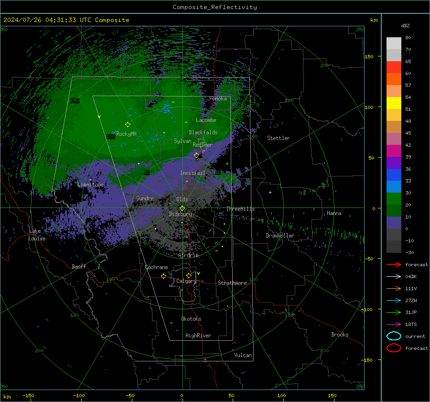Viewport: 430px width, 402px height.
Task: Select the magenta 39-42 dBZ swatch
Action: [394, 151]
